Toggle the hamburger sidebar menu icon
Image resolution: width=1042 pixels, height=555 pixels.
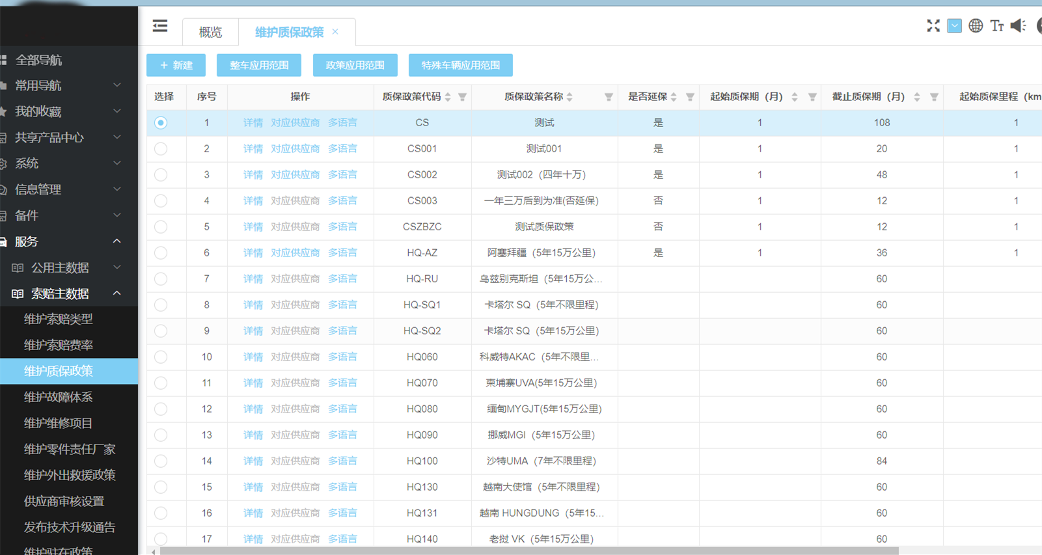(x=160, y=26)
